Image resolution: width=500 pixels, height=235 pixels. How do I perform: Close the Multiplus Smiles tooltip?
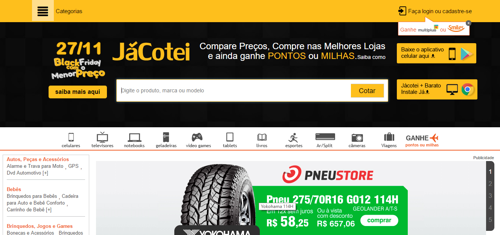(x=468, y=23)
